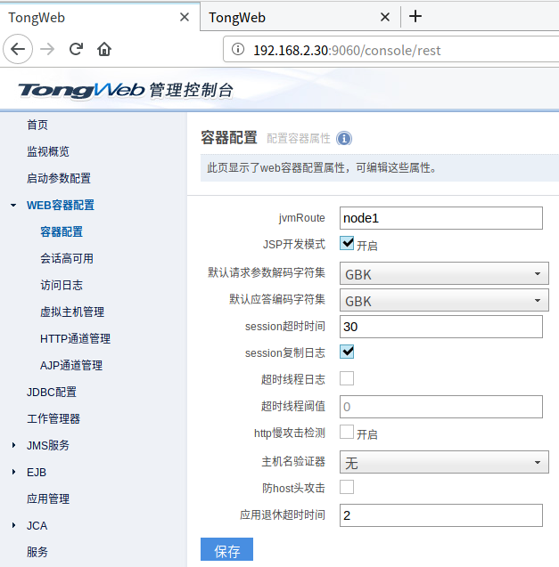
Task: Select WEB容器配置 in the sidebar
Action: [61, 205]
